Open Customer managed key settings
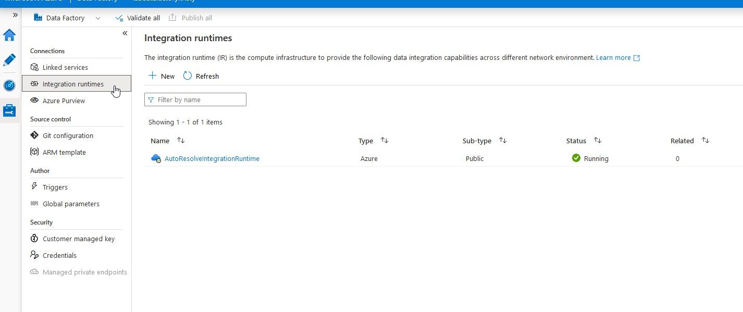The width and height of the screenshot is (743, 312). pos(79,239)
